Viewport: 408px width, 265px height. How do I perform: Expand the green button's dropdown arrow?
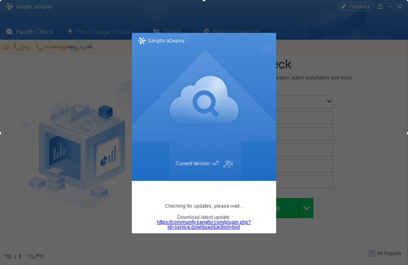coord(307,208)
